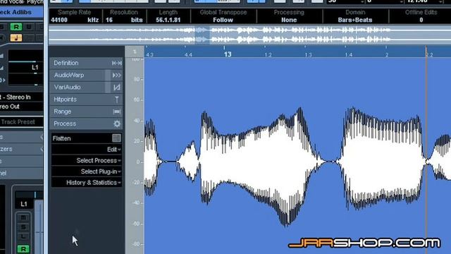Open the Stereo Out output routing field
This screenshot has height=254, width=451.
pos(22,107)
